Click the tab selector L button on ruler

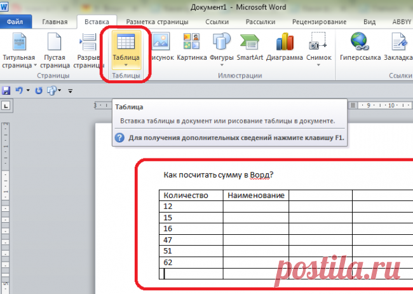point(6,106)
